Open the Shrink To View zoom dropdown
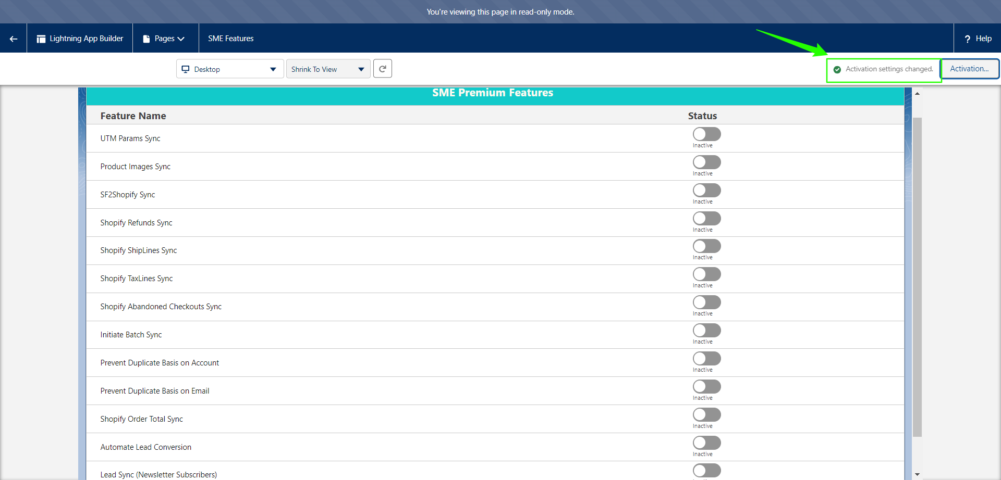The width and height of the screenshot is (1001, 480). pyautogui.click(x=328, y=69)
